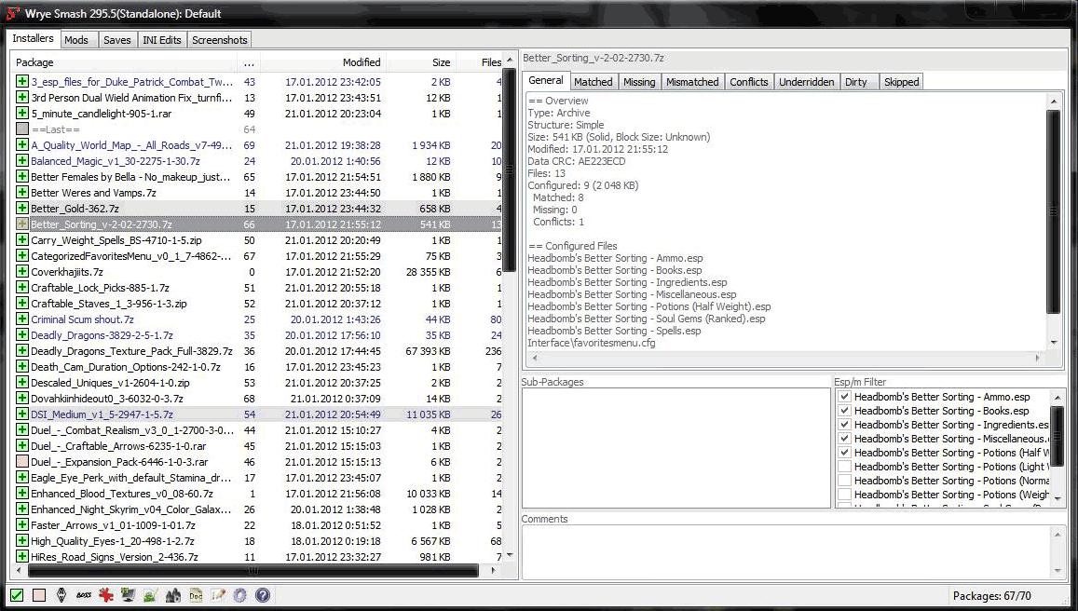
Task: Click the General overview scroll-up arrow
Action: (1054, 101)
